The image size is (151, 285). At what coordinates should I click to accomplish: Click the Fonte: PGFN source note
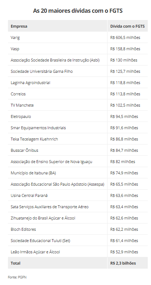pyautogui.click(x=17, y=277)
